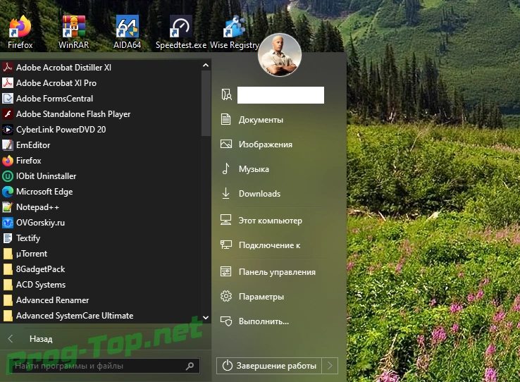Select the IObit Uninstaller label

point(46,176)
